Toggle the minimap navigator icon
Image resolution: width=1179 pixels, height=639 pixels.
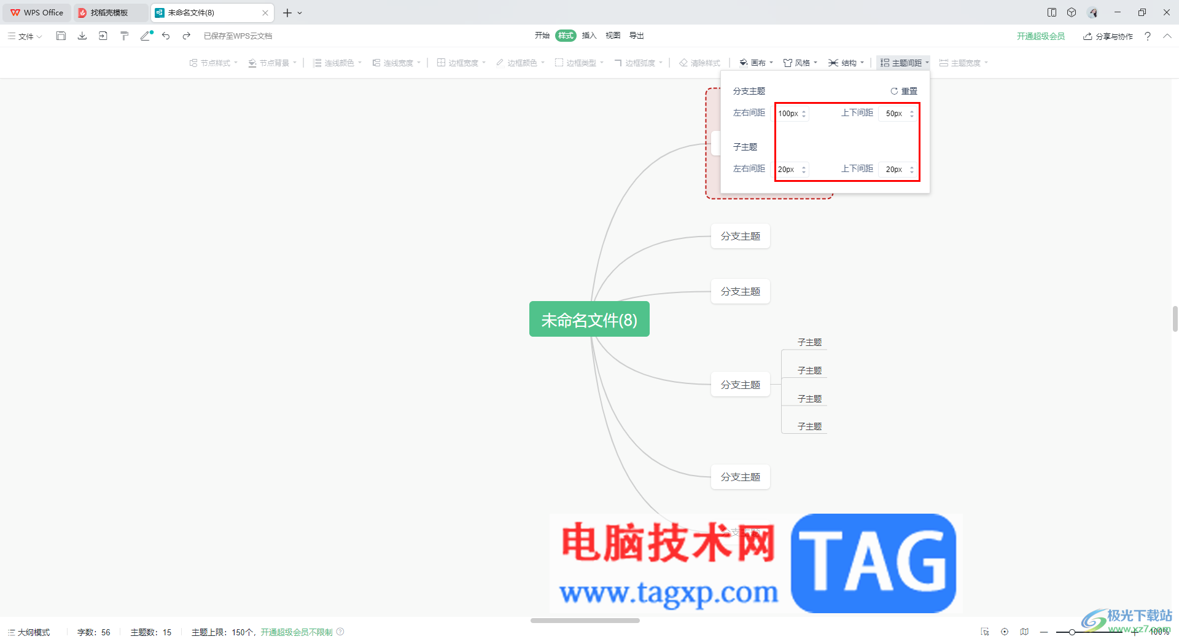[1024, 632]
